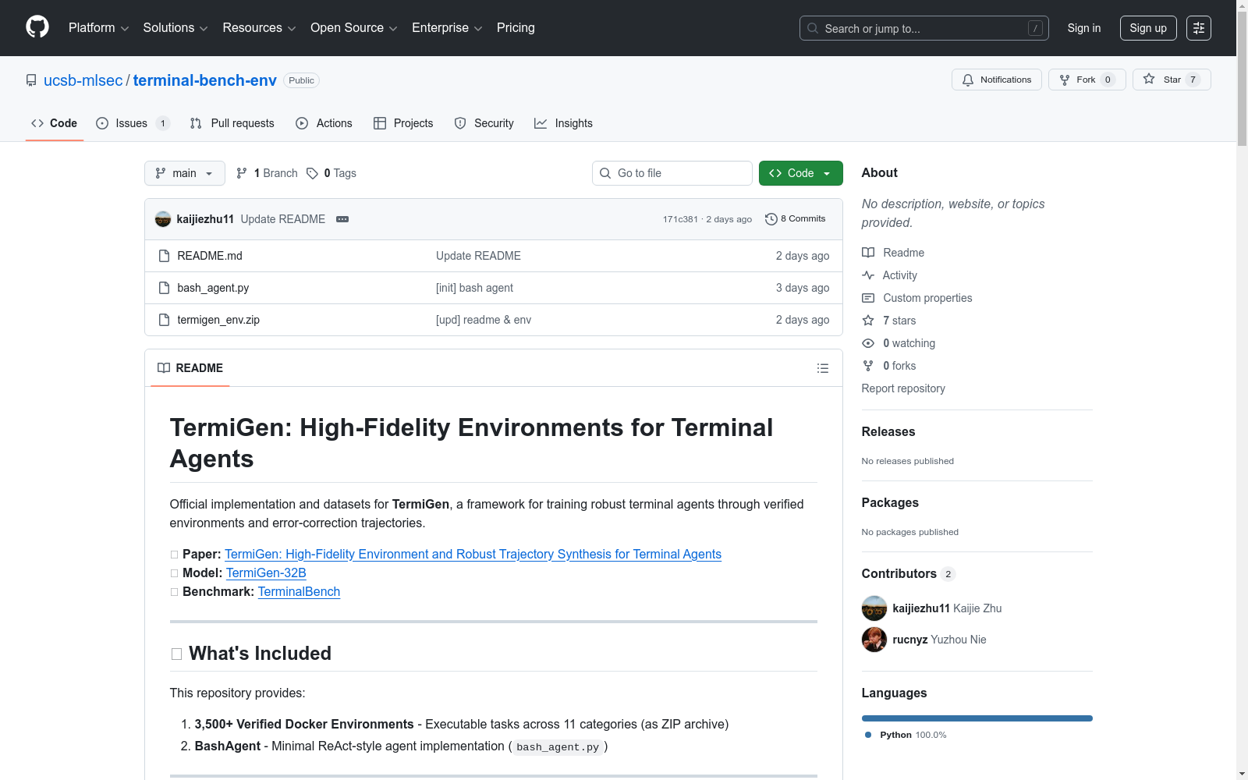Switch to the Pull requests tab
Screen dimensions: 1248x780
click(232, 123)
